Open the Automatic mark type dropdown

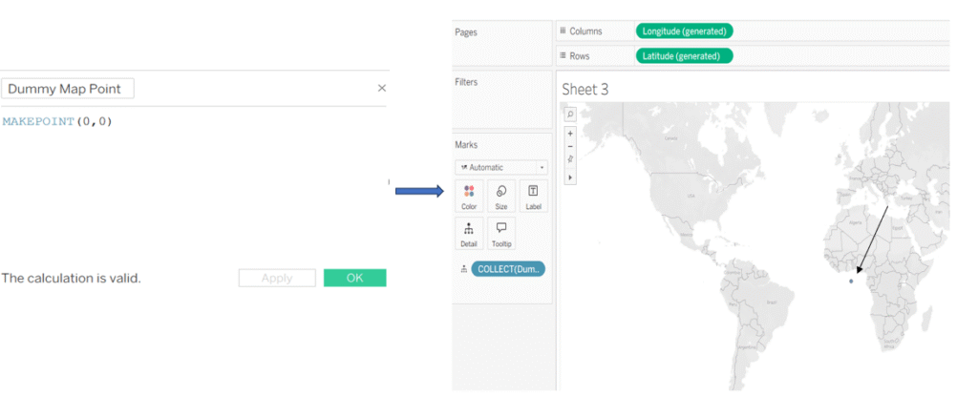pyautogui.click(x=501, y=166)
